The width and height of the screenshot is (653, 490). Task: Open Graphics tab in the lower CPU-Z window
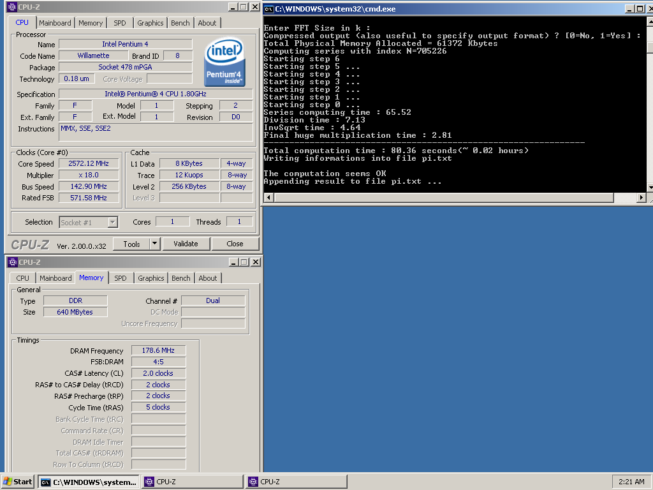(x=150, y=278)
